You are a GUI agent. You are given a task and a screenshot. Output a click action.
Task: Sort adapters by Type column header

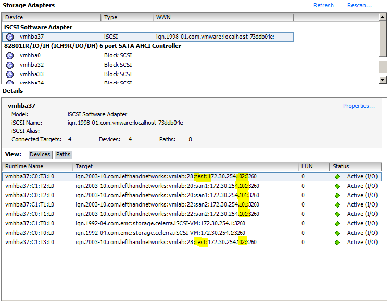[127, 18]
